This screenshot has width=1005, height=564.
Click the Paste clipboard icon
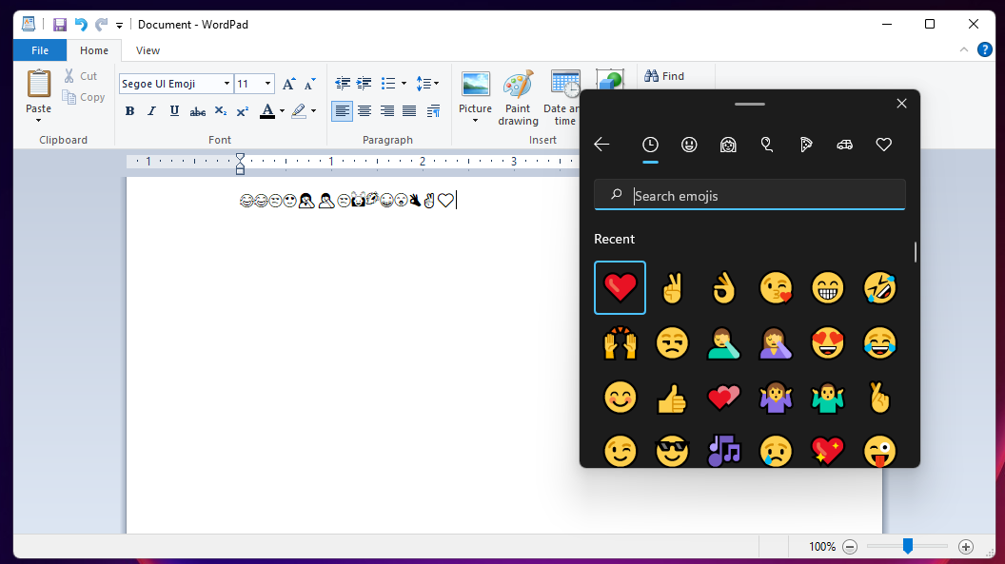pos(38,86)
